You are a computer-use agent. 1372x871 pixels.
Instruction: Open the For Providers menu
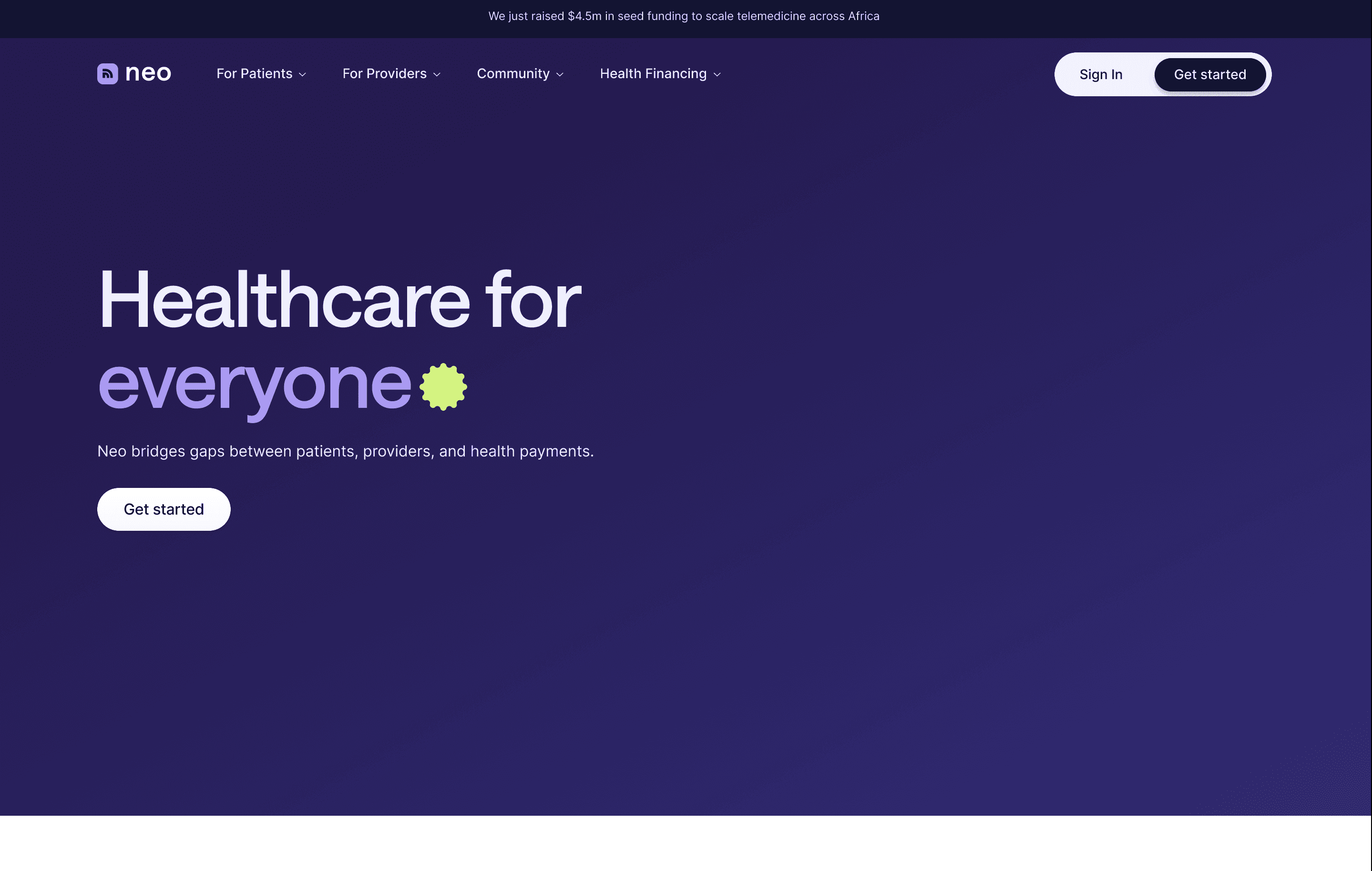point(384,73)
